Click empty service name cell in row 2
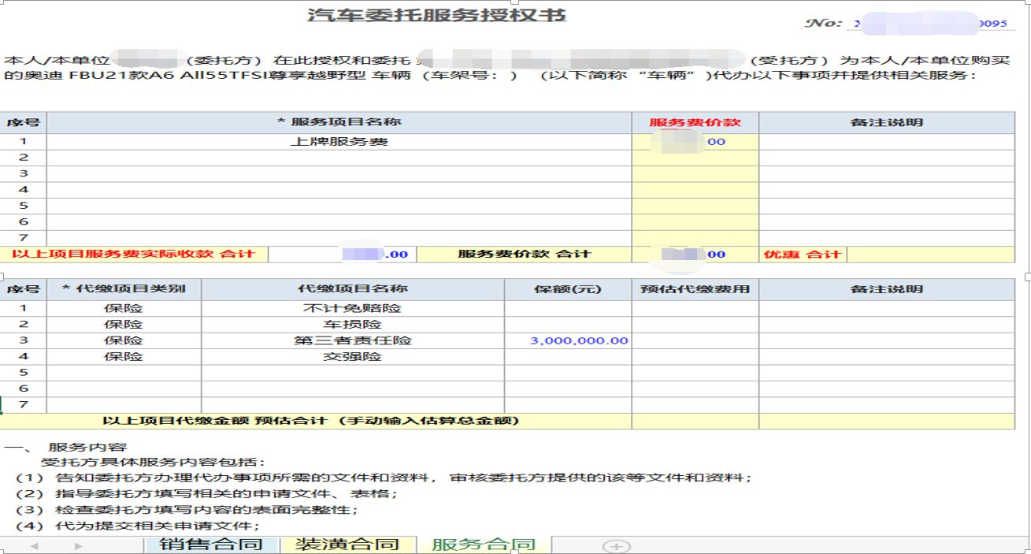1031x554 pixels. coord(339,158)
